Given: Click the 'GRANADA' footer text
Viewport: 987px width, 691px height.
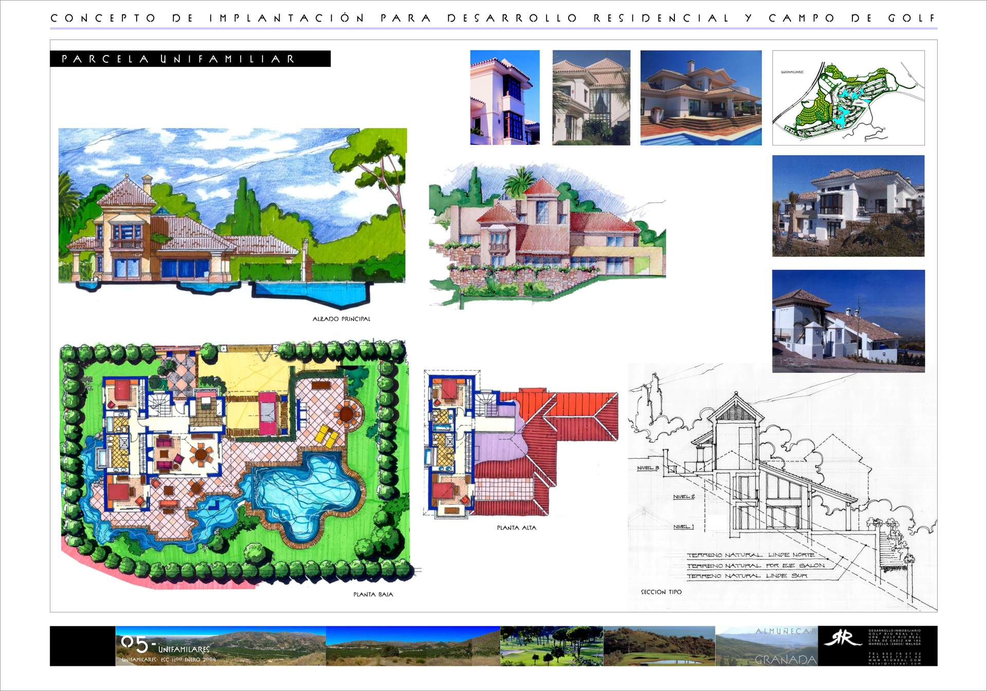Looking at the screenshot, I should 785,659.
